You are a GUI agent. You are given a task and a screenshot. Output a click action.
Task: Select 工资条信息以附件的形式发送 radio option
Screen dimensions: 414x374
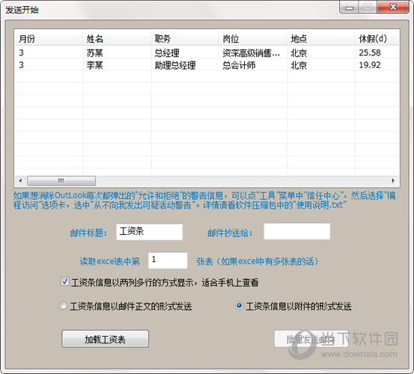pos(239,306)
